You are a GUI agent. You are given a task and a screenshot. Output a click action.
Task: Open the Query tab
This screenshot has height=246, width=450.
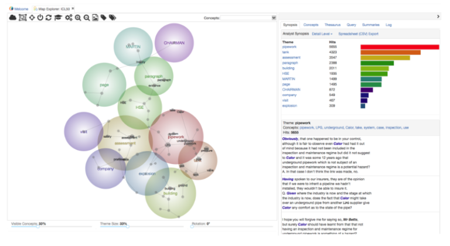pos(351,25)
